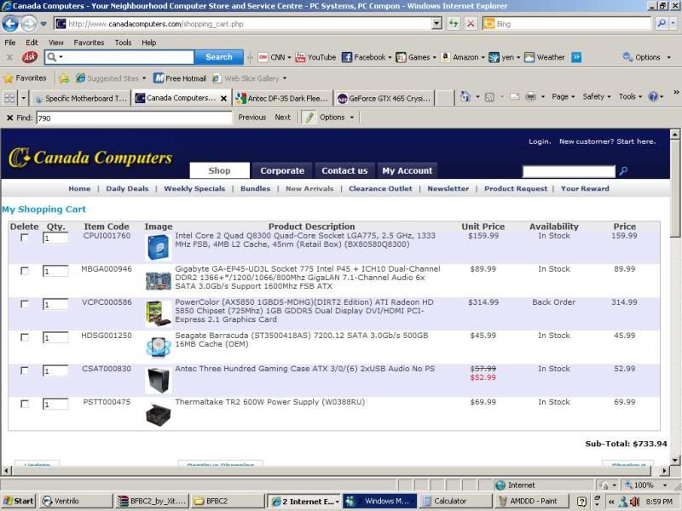Open the Contact us page
The image size is (682, 511).
point(344,171)
